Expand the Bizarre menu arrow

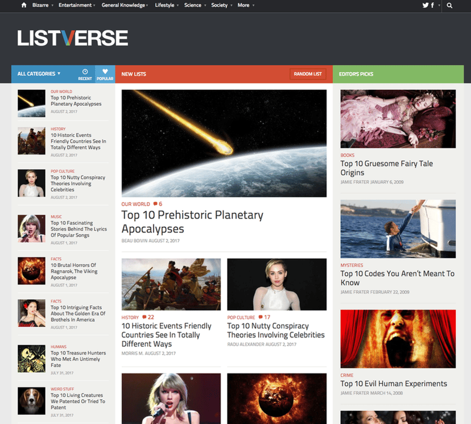(x=52, y=6)
